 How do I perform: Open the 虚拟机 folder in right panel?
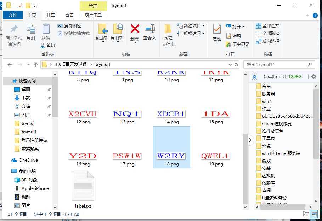tap(269, 176)
